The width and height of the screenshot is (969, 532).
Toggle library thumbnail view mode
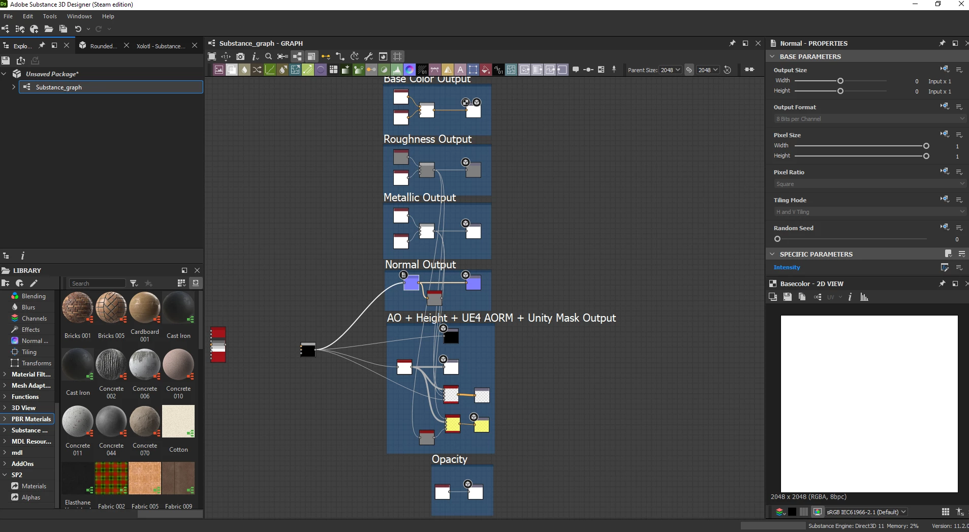coord(181,283)
